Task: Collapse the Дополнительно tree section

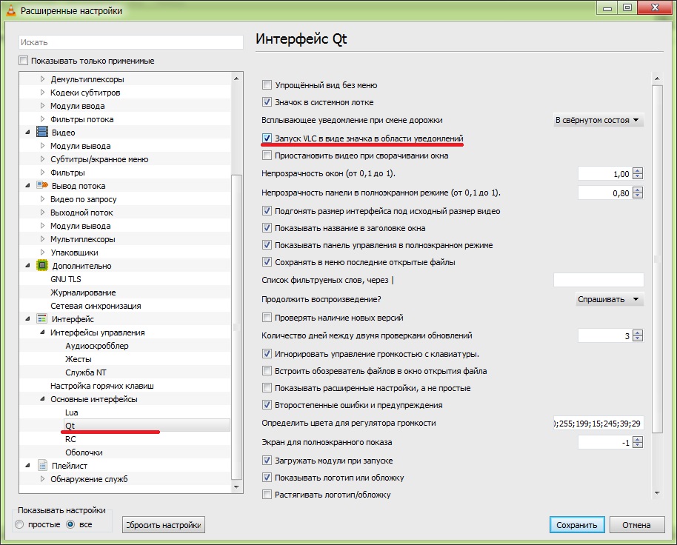Action: [x=27, y=265]
